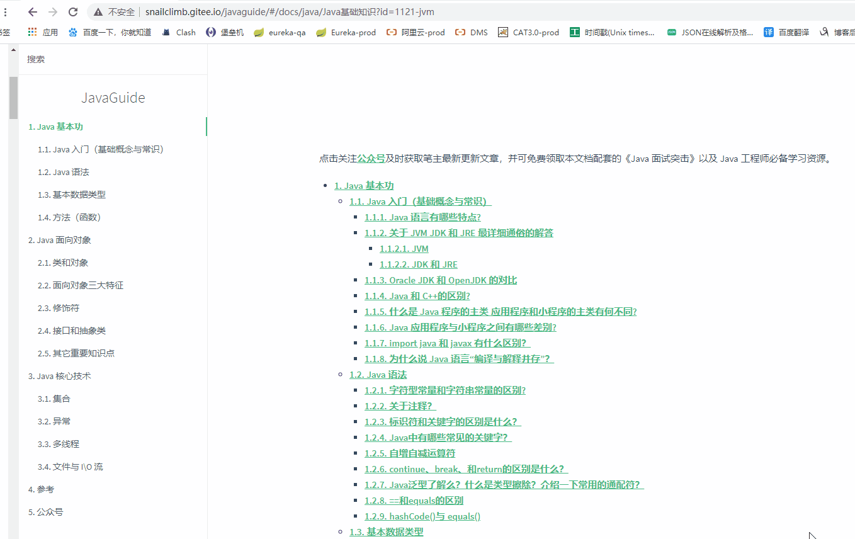Open link 1.2.5. 自增自减运算符
855x539 pixels.
410,453
